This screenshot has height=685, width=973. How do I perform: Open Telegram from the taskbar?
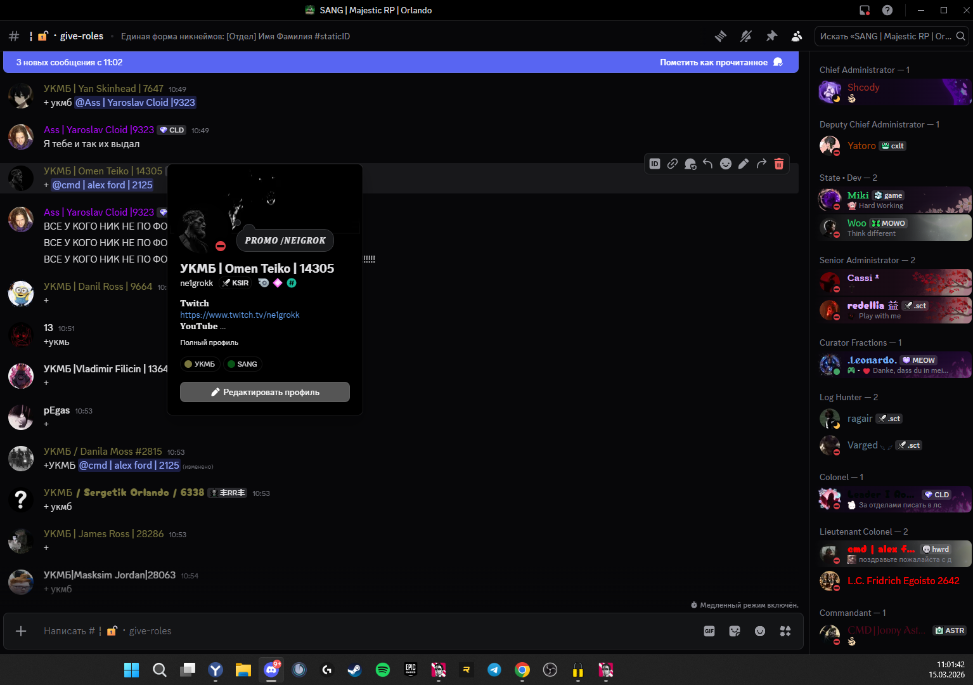(494, 670)
